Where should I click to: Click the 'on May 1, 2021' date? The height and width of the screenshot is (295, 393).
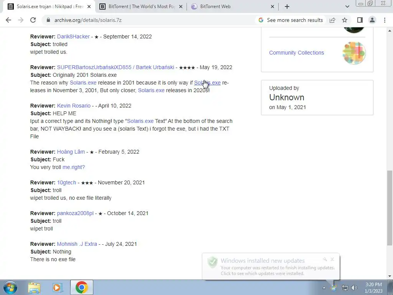[287, 108]
